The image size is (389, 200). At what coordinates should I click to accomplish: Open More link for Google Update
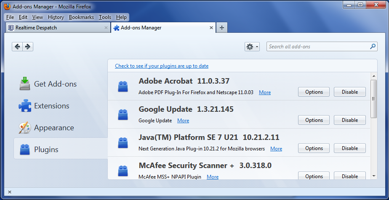(x=183, y=121)
